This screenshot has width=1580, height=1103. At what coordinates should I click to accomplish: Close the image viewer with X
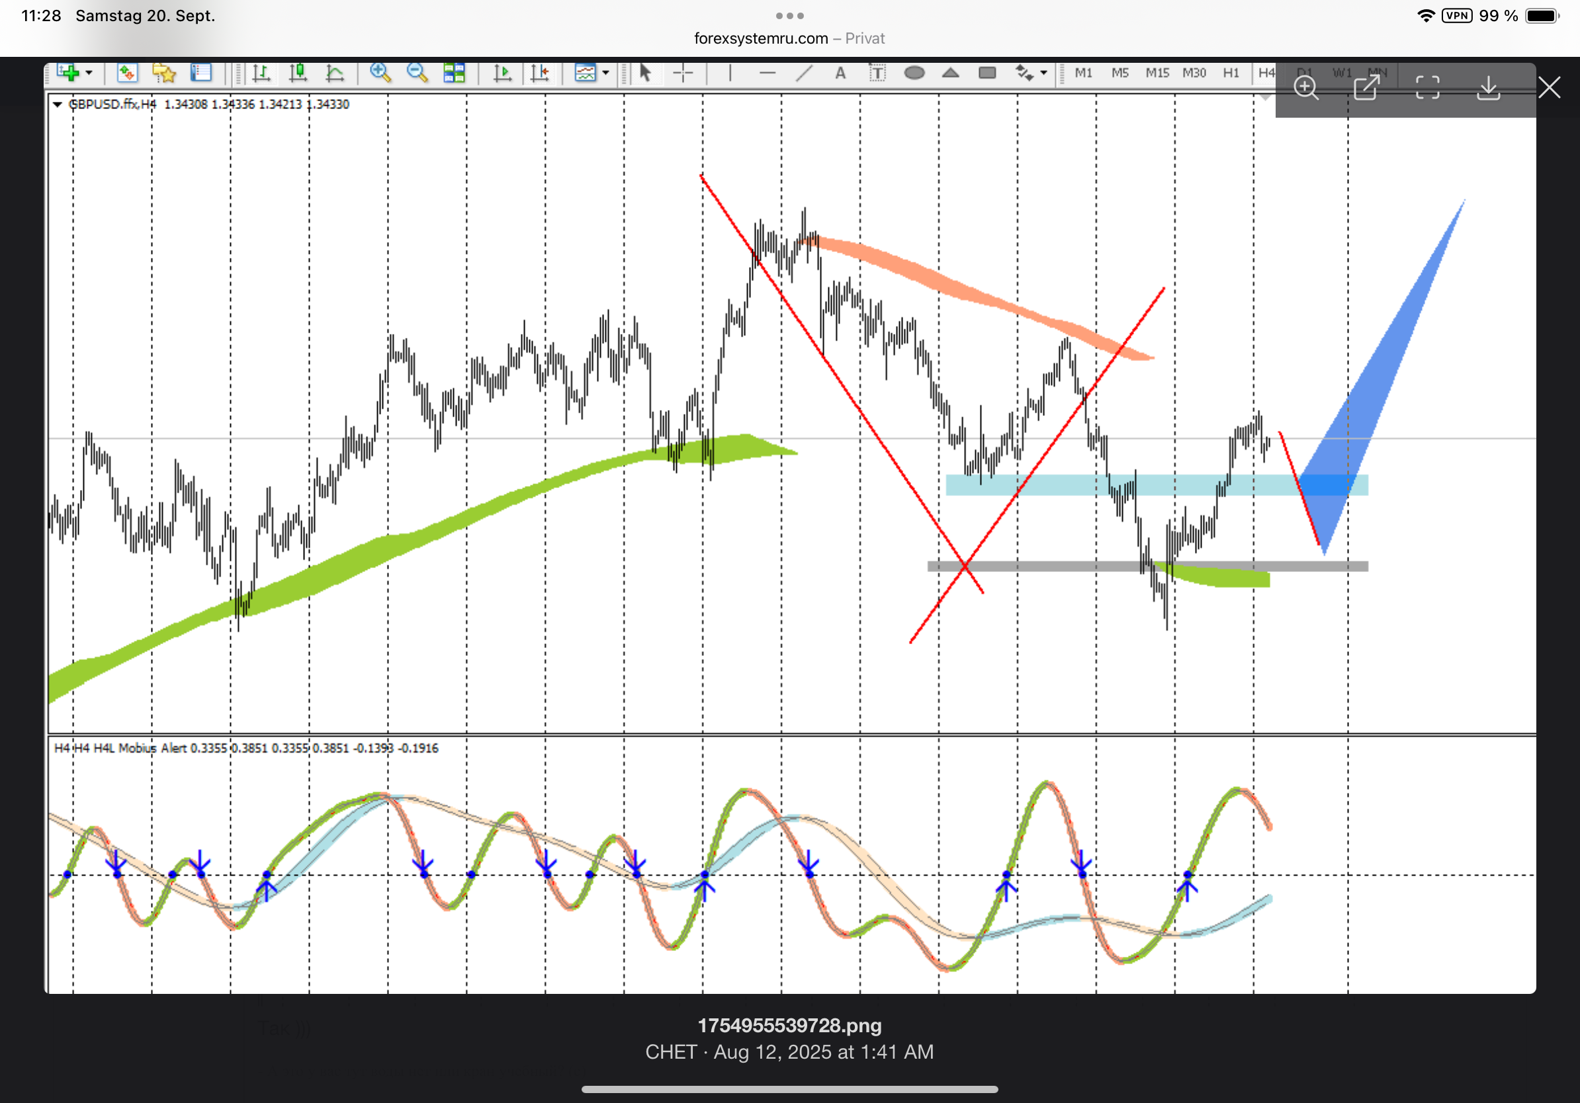(1549, 88)
